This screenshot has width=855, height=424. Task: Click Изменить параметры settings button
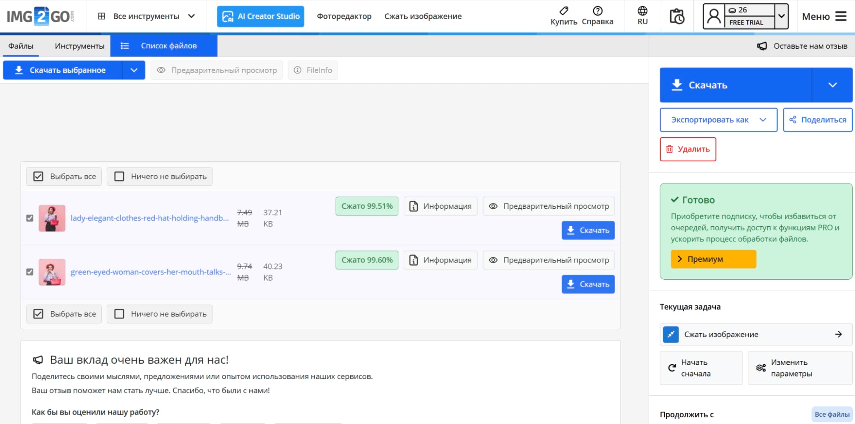pyautogui.click(x=800, y=368)
